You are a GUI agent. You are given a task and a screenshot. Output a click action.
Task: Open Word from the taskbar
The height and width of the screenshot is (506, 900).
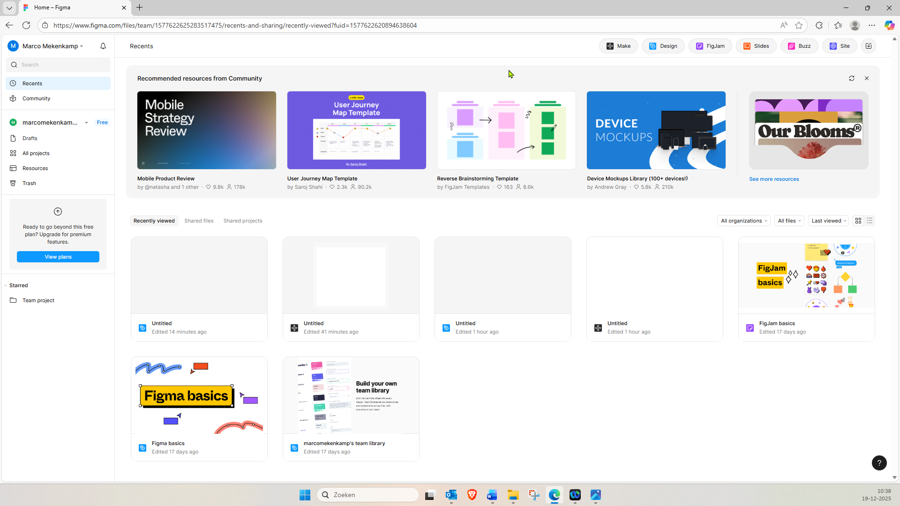coord(492,495)
